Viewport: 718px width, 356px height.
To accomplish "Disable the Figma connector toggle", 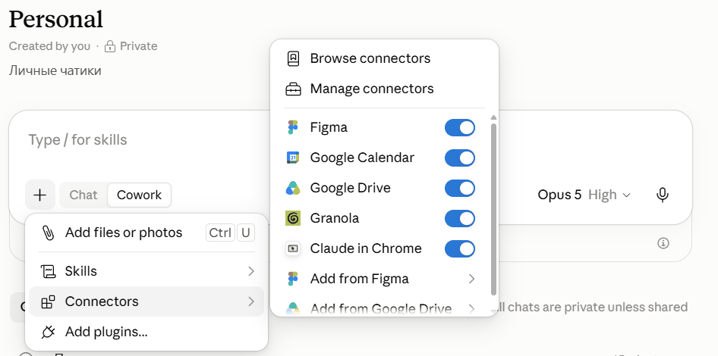I will click(460, 127).
